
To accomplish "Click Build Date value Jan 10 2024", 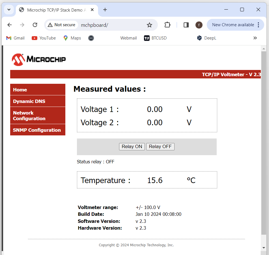I will pyautogui.click(x=158, y=214).
